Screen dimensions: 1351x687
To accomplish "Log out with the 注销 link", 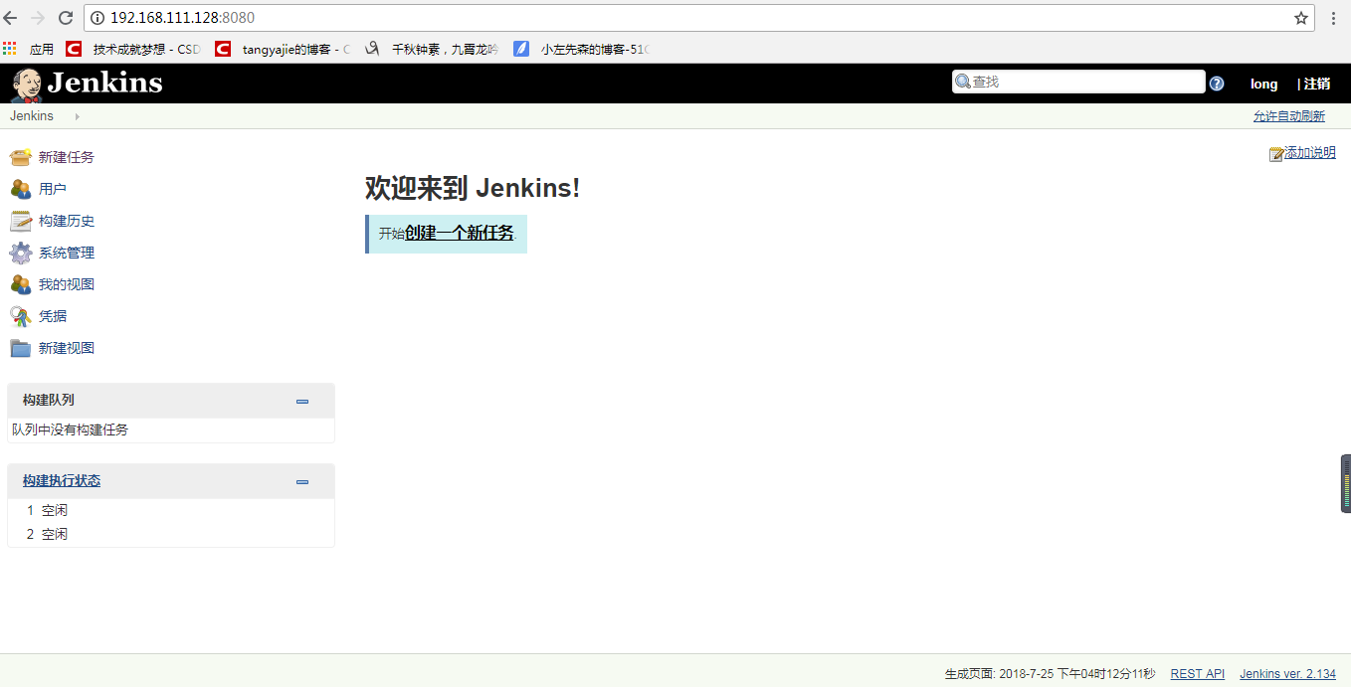I will pyautogui.click(x=1317, y=85).
